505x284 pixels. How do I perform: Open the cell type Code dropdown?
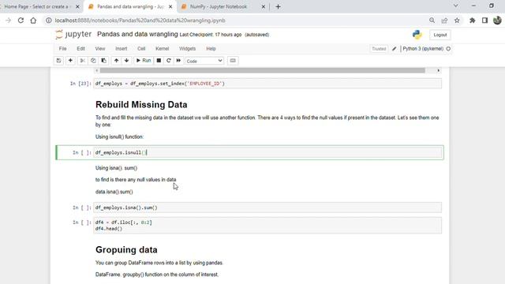pyautogui.click(x=204, y=61)
